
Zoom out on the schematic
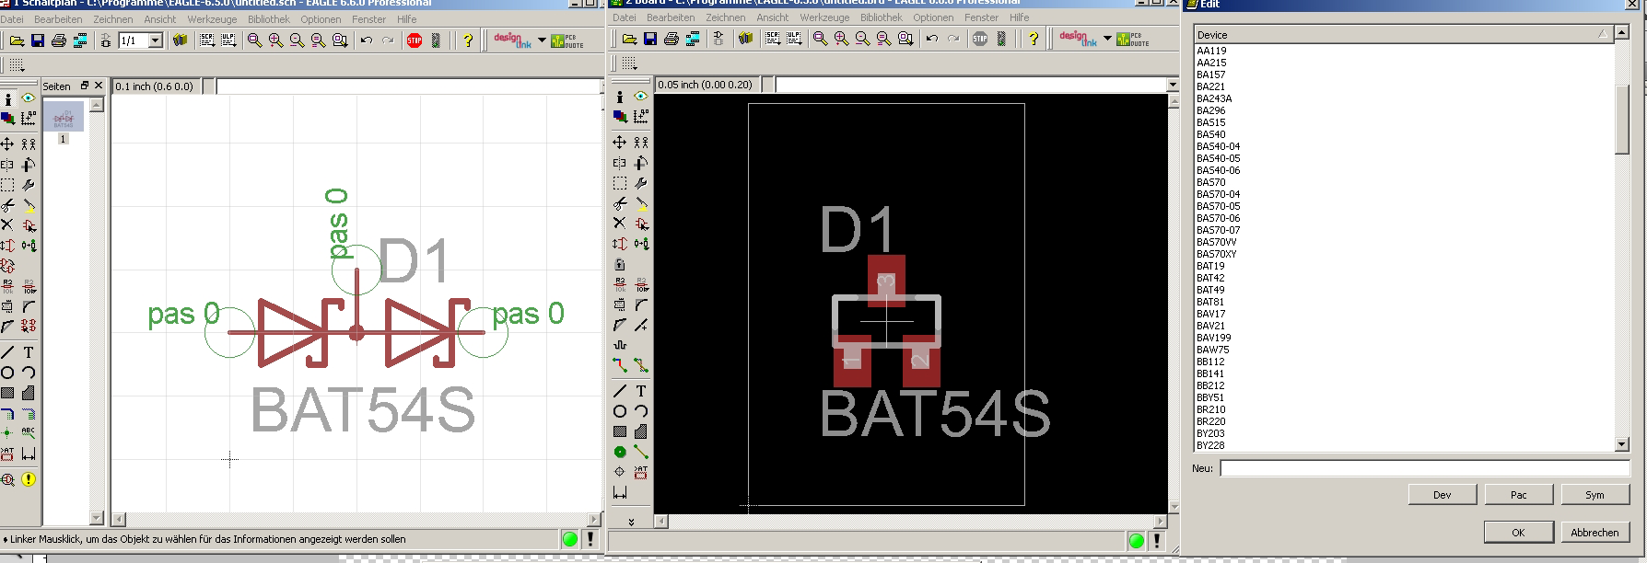297,40
